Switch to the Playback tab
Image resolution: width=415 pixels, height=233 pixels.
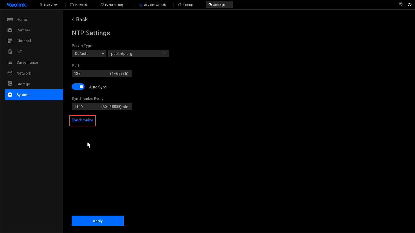click(79, 5)
